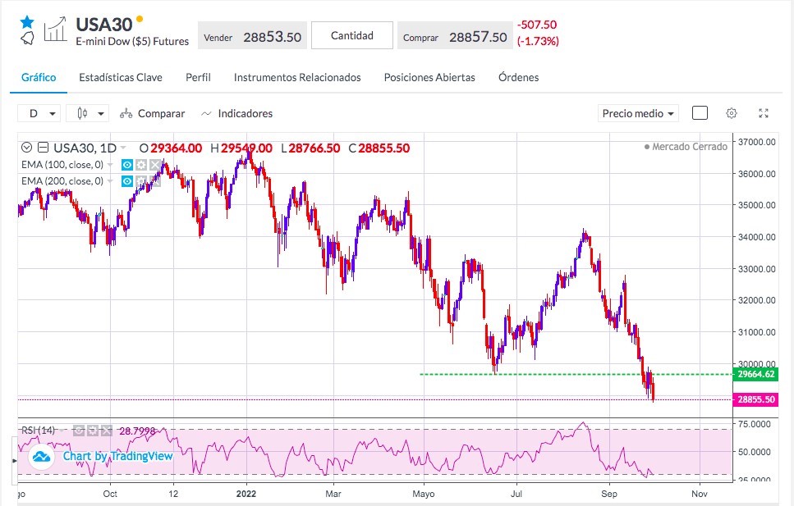This screenshot has height=506, width=794.
Task: Click the USA30, 1D legend title
Action: coord(85,148)
